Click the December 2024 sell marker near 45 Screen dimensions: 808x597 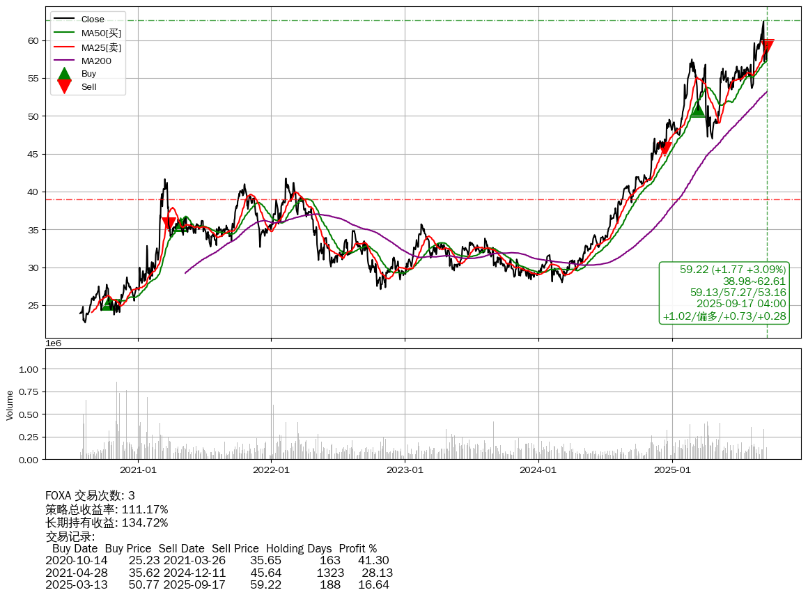click(665, 148)
